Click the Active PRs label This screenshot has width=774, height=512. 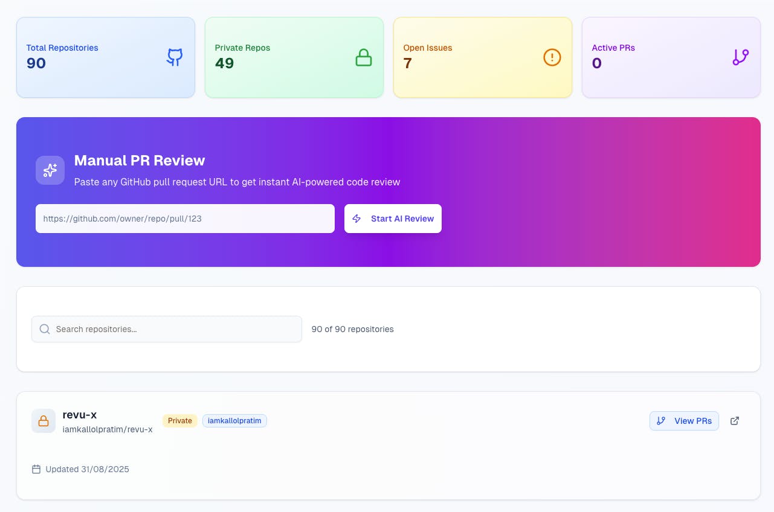coord(613,48)
